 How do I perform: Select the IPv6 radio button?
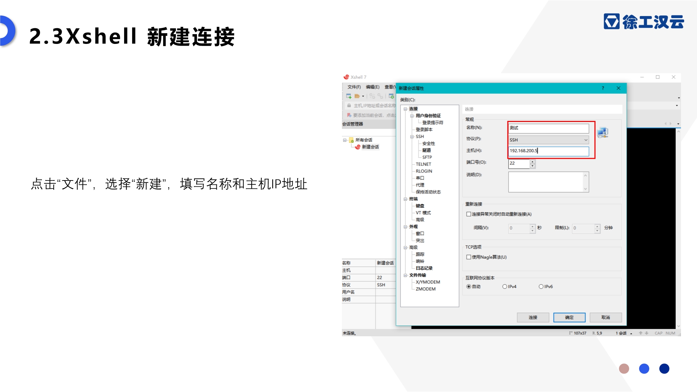[x=541, y=287]
